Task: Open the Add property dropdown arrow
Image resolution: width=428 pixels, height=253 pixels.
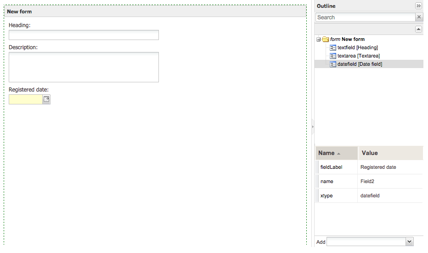Action: [409, 241]
